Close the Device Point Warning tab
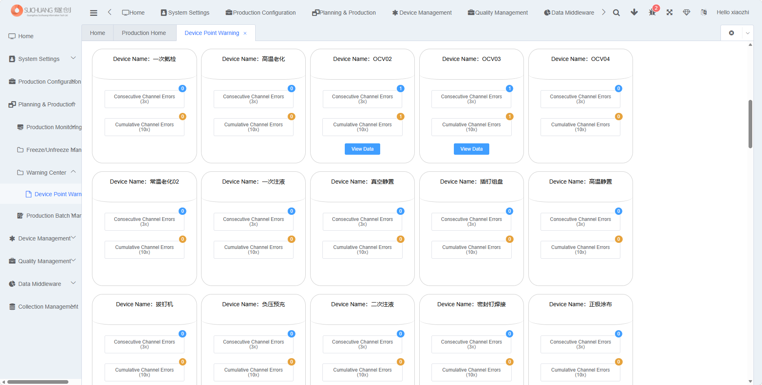Image resolution: width=762 pixels, height=385 pixels. pyautogui.click(x=245, y=33)
